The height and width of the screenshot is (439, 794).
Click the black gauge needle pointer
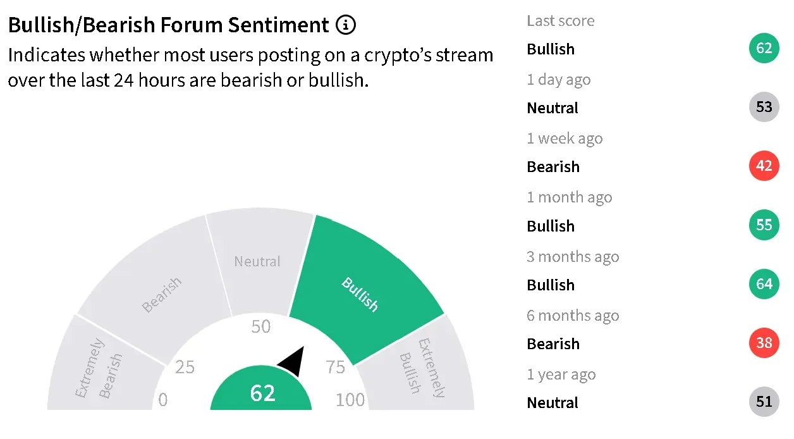click(293, 362)
